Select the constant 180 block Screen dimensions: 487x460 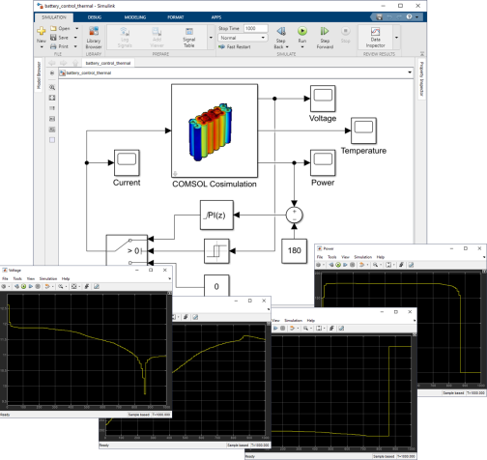tap(294, 251)
